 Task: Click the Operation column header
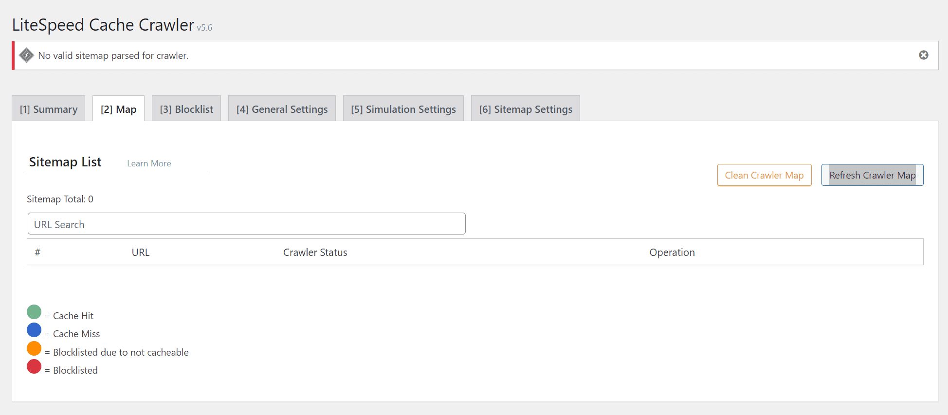tap(672, 253)
